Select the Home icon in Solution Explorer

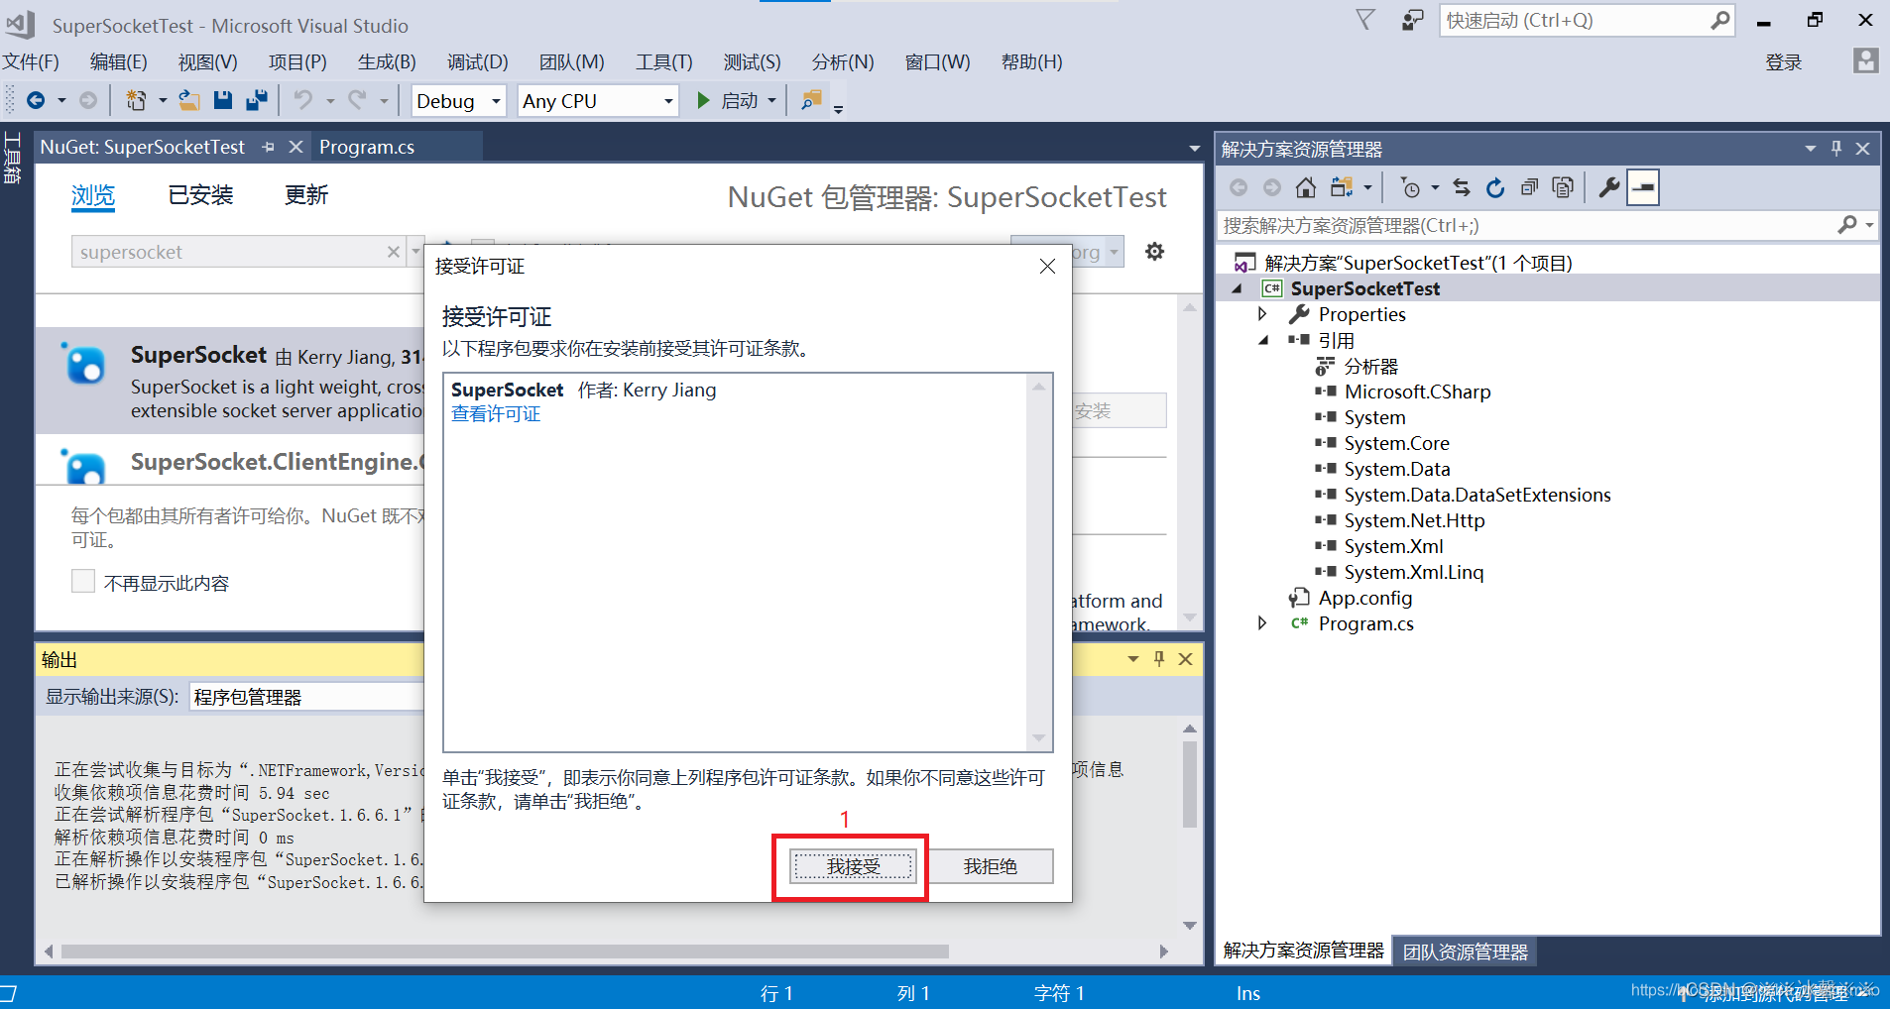tap(1306, 187)
